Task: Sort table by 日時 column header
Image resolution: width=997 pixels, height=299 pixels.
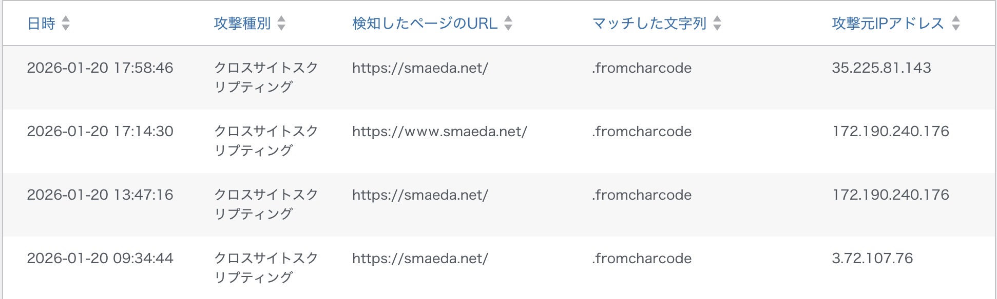Action: coord(41,24)
